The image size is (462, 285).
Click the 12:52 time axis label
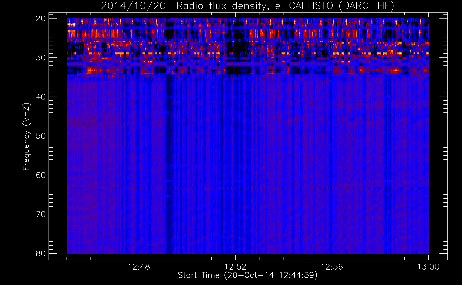click(235, 267)
